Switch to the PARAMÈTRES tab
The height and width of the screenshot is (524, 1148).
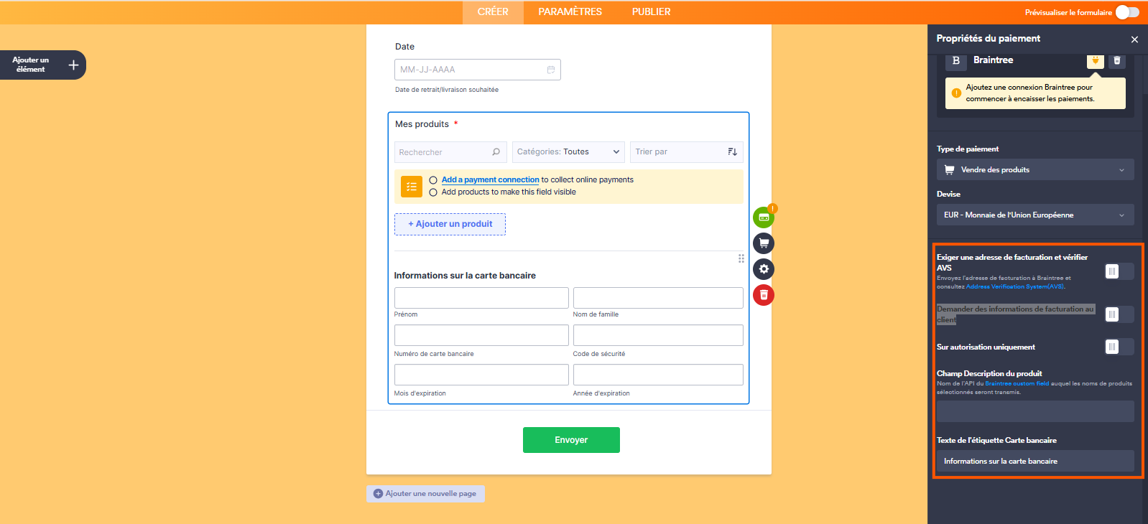tap(570, 12)
